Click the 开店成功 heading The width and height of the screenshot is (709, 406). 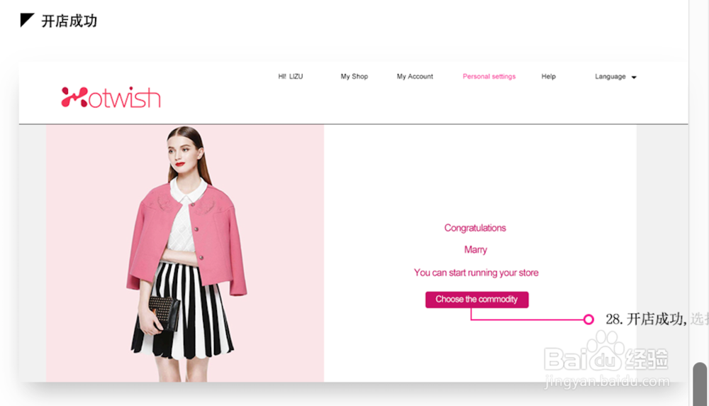(69, 21)
